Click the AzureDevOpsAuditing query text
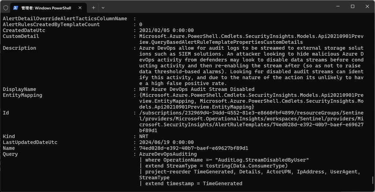 [168, 154]
